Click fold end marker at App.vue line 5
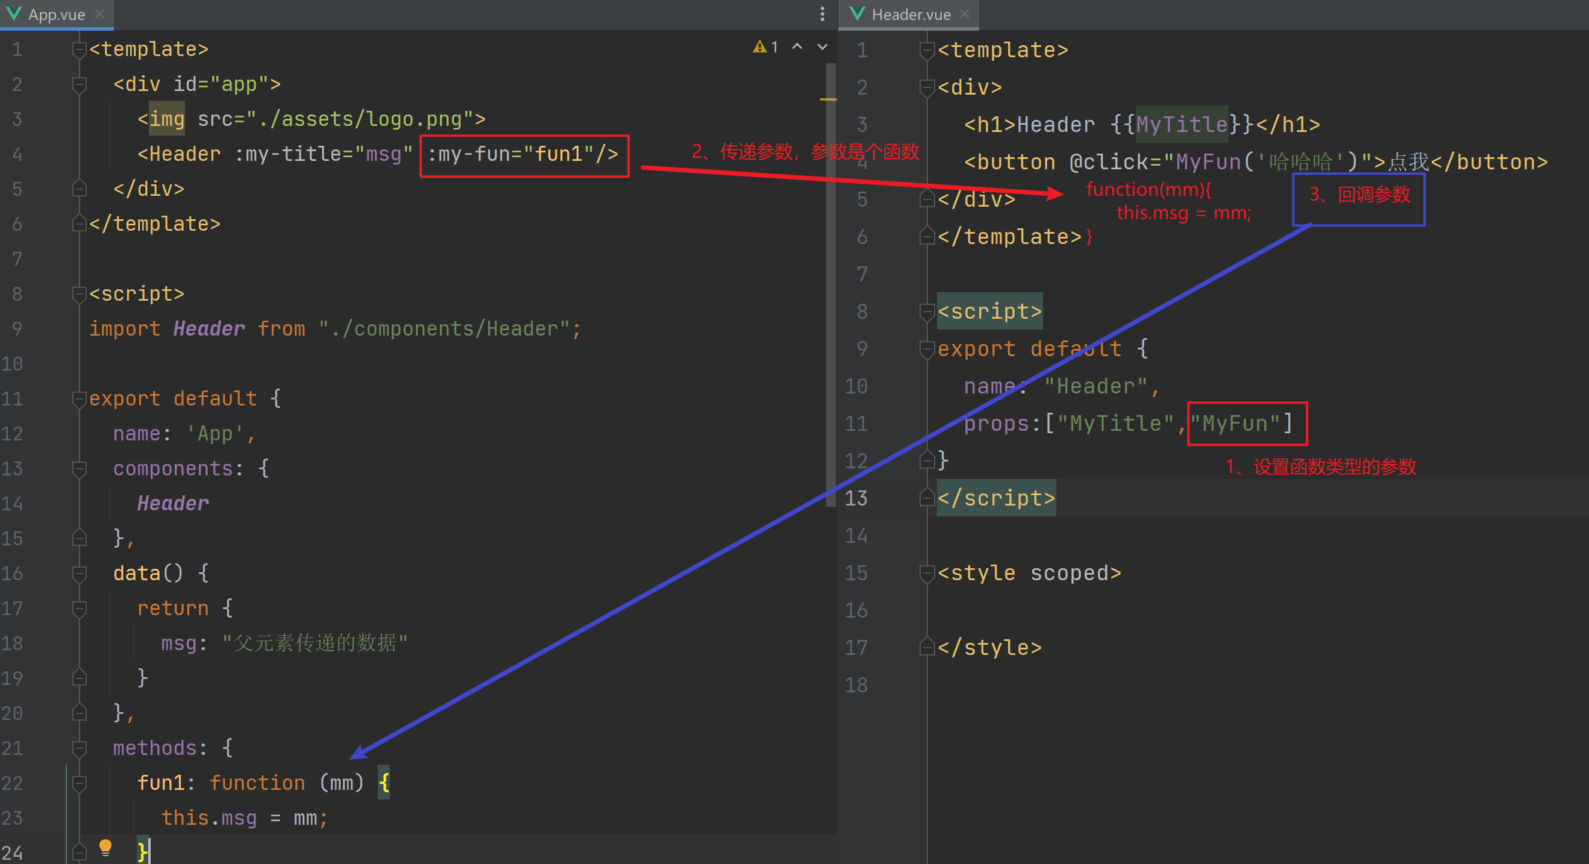 tap(79, 189)
